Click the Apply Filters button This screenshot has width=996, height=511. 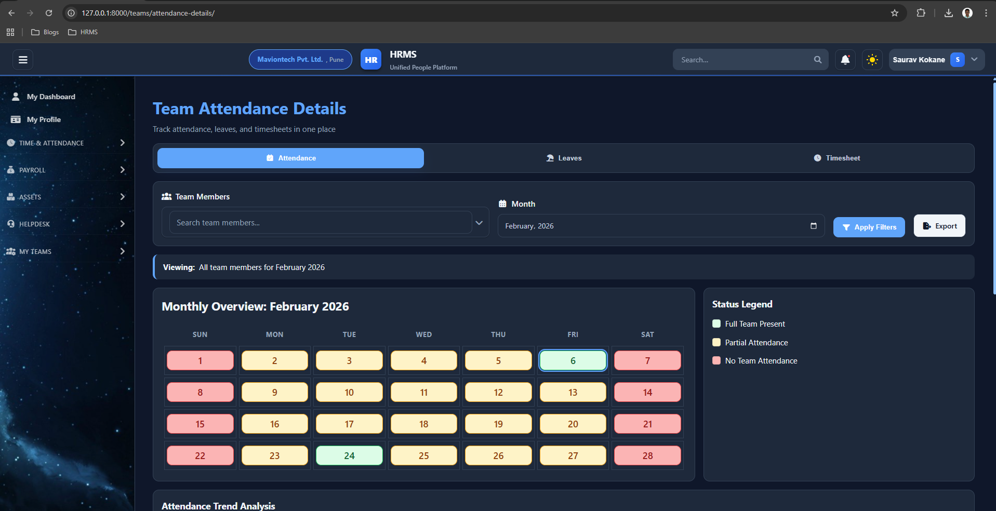click(869, 227)
